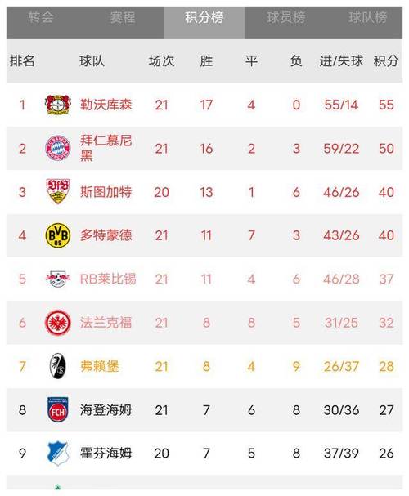The width and height of the screenshot is (409, 496).
Task: Open team 多特蒙德 name link
Action: tap(106, 235)
